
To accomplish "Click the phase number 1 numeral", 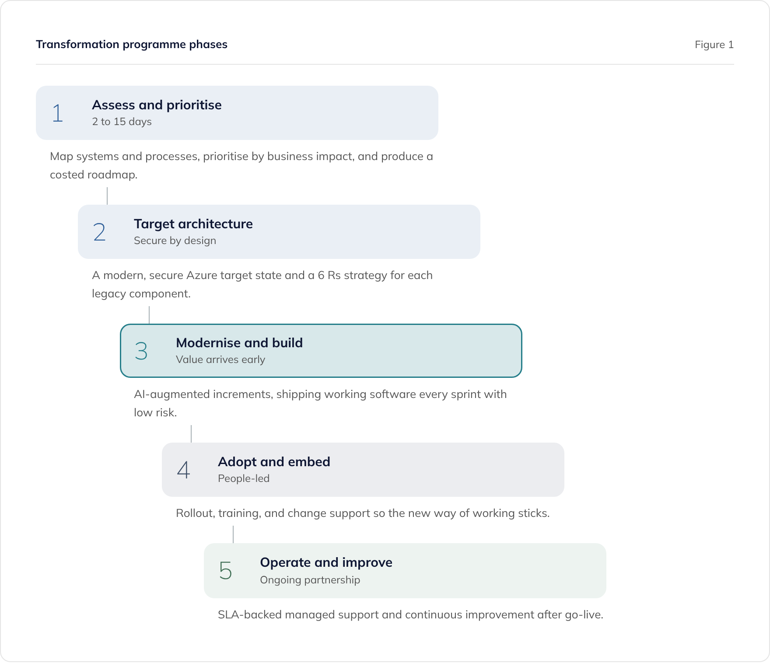I will (58, 113).
